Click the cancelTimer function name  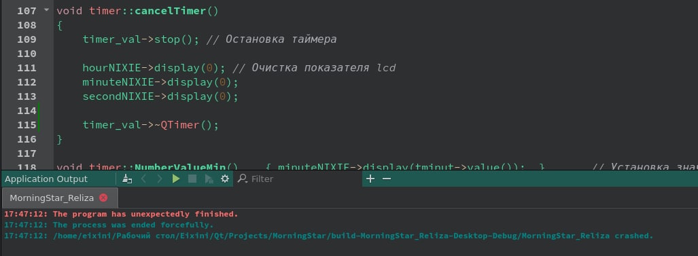click(170, 10)
